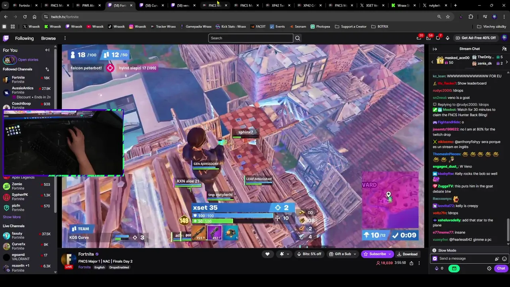Click the Bits cheer icon in message box

pyautogui.click(x=497, y=259)
